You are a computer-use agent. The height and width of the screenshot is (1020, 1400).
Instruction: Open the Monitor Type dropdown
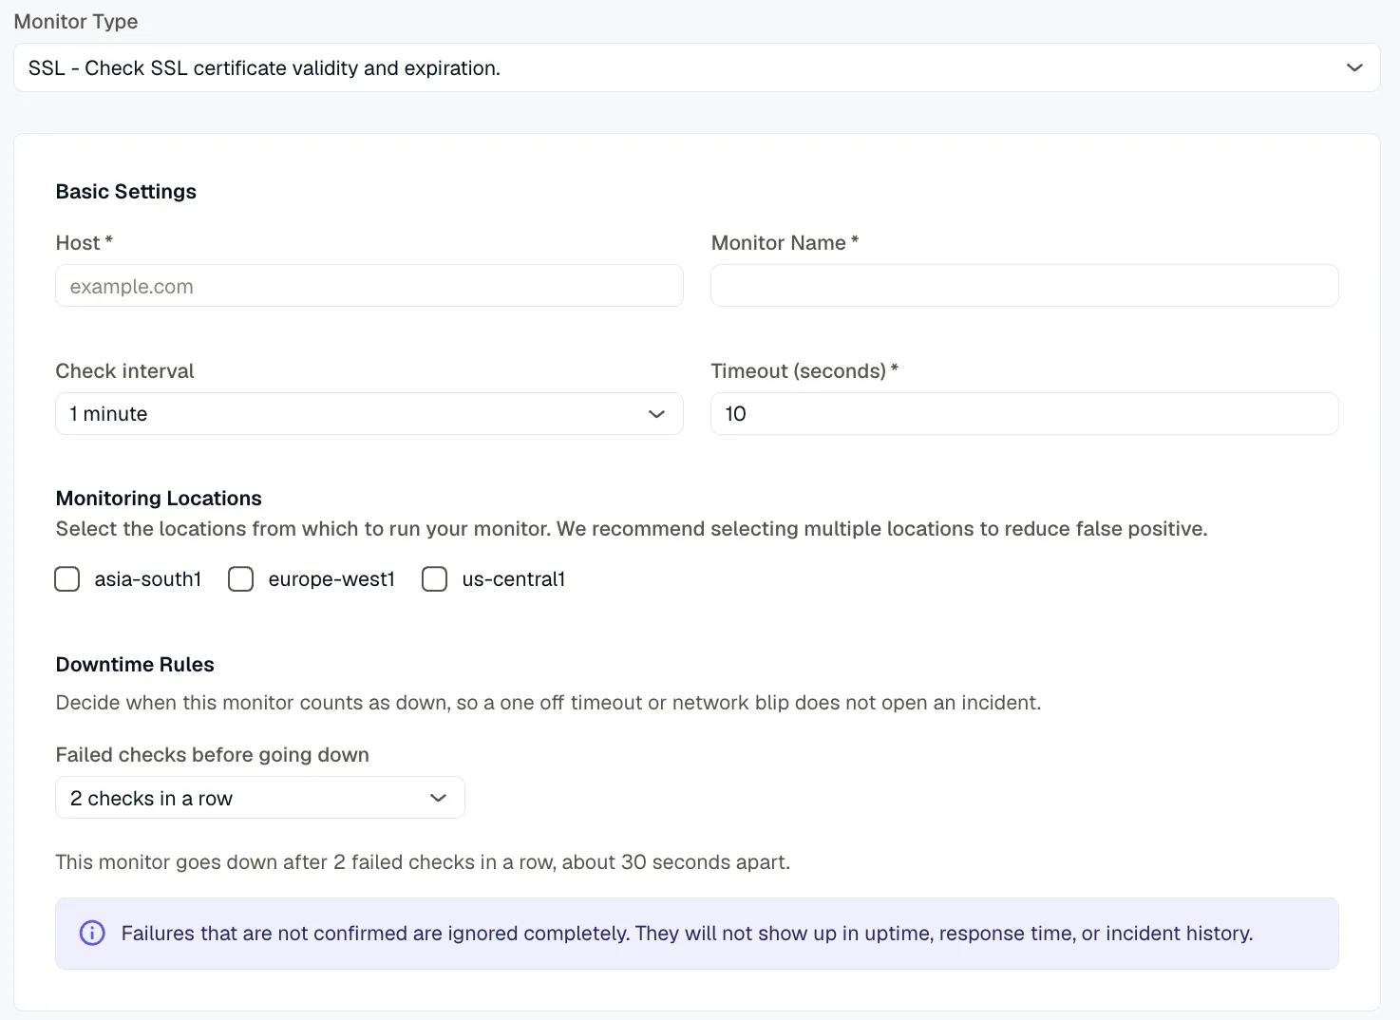click(696, 67)
